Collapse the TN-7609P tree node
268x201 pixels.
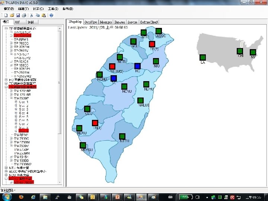pos(11,98)
